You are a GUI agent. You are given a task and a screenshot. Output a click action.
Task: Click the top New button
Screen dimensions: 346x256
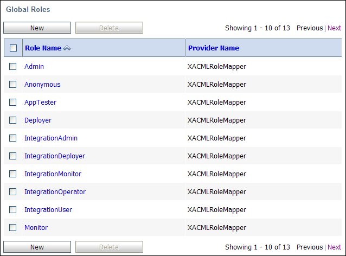pos(37,28)
